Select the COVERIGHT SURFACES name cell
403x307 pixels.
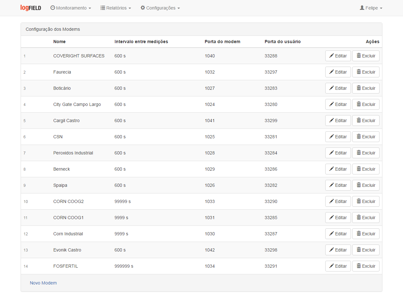pos(79,56)
